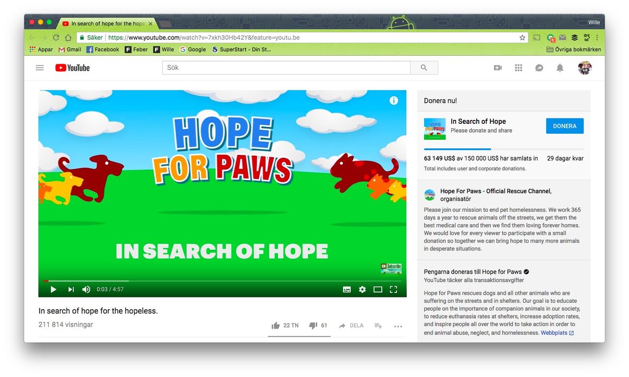This screenshot has width=629, height=377.
Task: Click the Säker secure site indicator
Action: 91,37
